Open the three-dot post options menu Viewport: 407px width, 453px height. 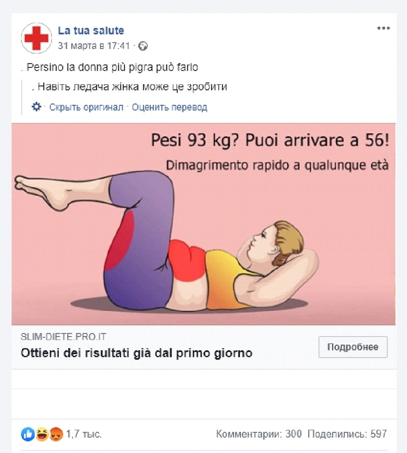click(383, 28)
